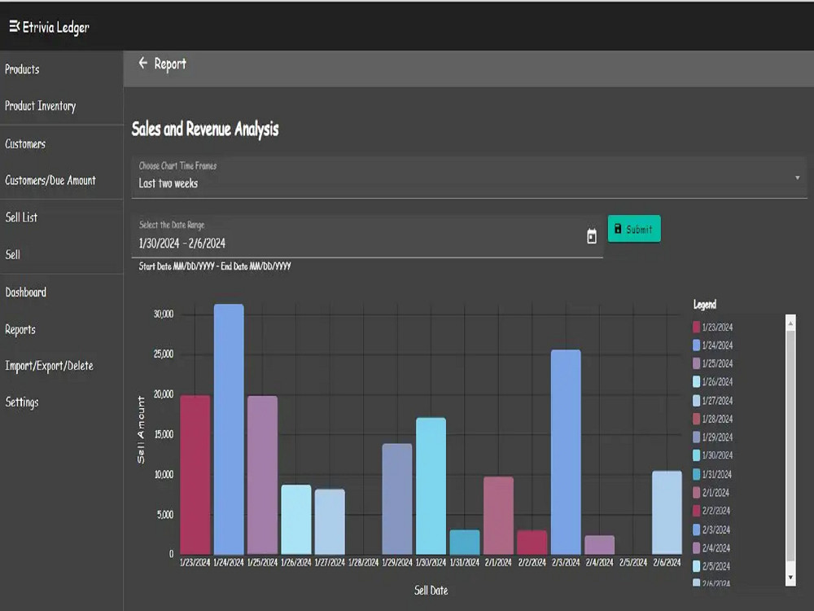Click the Sell Amount y-axis title

pos(141,429)
